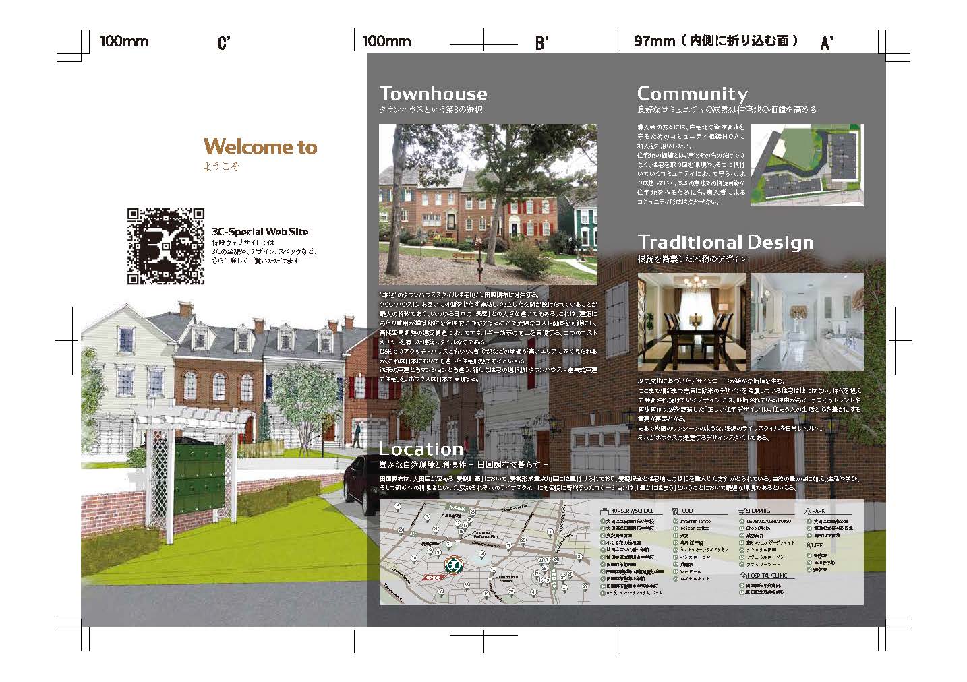
Task: Click the brick townhouse photo
Action: tap(488, 204)
